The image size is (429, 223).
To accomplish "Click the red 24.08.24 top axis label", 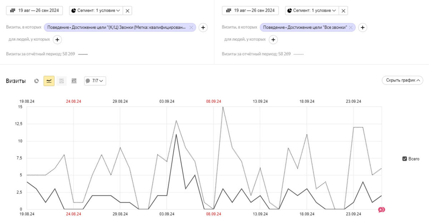I will point(74,101).
